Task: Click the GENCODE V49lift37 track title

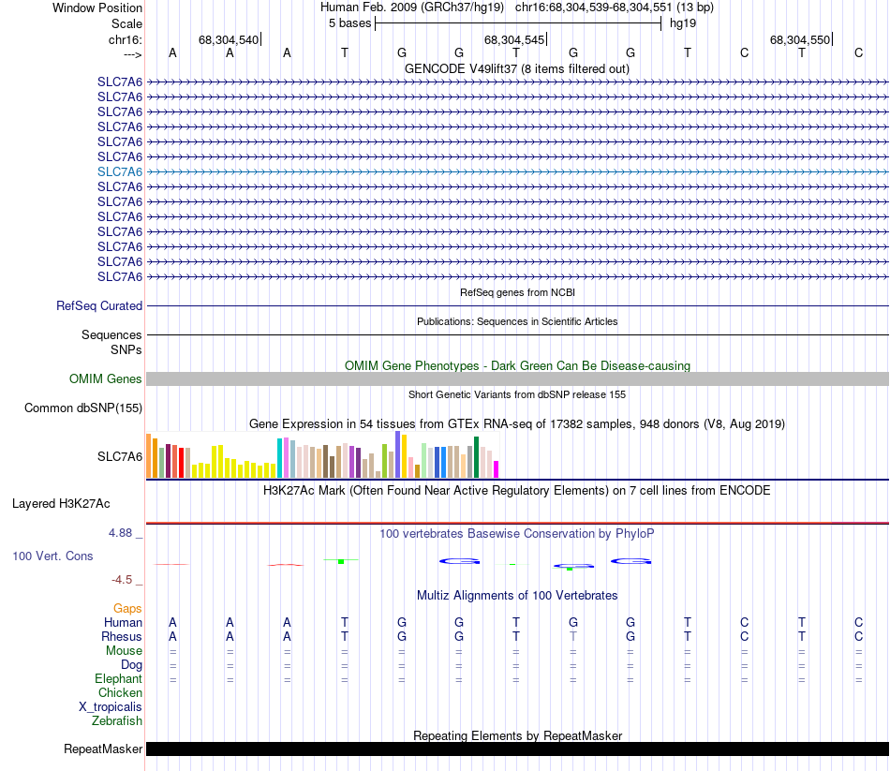Action: [x=516, y=68]
